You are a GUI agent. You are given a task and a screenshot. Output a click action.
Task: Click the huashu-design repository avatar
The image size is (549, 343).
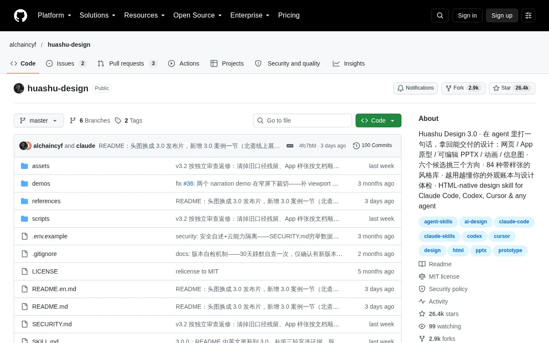19,88
